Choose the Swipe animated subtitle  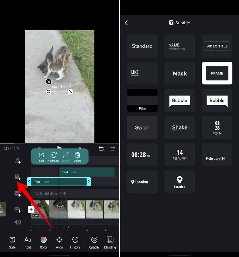142,127
